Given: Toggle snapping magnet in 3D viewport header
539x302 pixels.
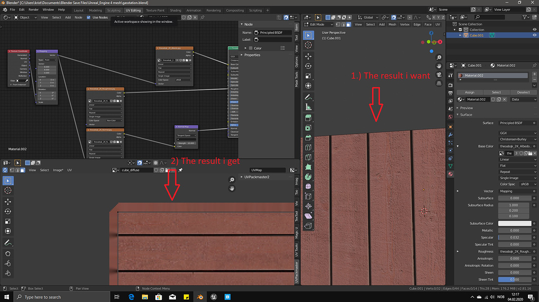Looking at the screenshot, I should pyautogui.click(x=394, y=17).
